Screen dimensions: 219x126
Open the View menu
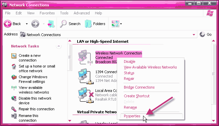(31, 13)
